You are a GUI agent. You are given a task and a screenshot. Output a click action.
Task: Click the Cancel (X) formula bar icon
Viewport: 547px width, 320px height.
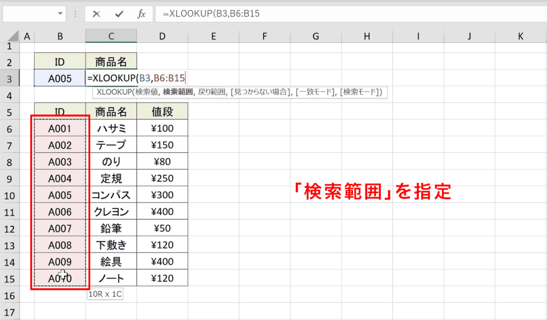click(x=96, y=14)
